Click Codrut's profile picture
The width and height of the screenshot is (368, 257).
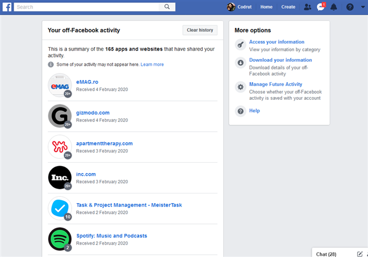[x=231, y=7]
